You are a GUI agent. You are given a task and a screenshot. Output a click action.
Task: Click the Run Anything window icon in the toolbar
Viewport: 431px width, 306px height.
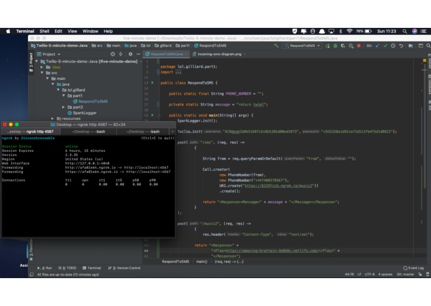point(420,46)
